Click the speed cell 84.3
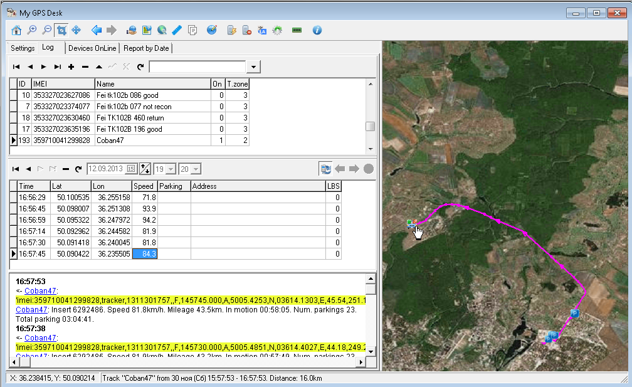Viewport: 632px width, 387px height. (145, 254)
